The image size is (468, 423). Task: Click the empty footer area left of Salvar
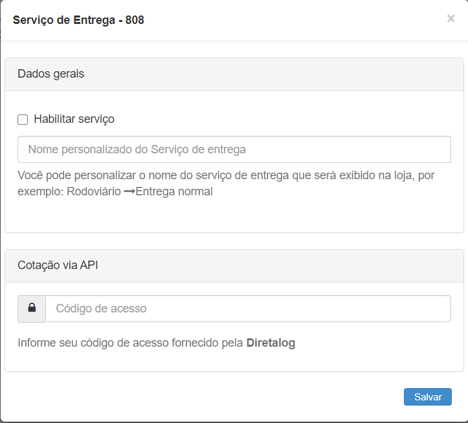[x=194, y=396]
